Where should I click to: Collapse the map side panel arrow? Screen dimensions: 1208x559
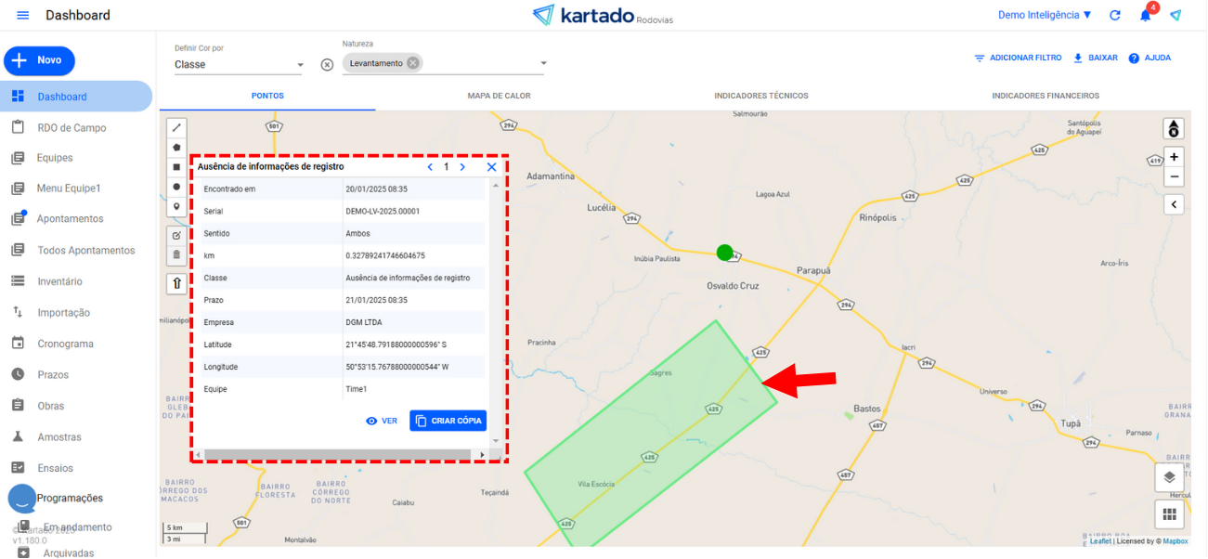pyautogui.click(x=1174, y=204)
